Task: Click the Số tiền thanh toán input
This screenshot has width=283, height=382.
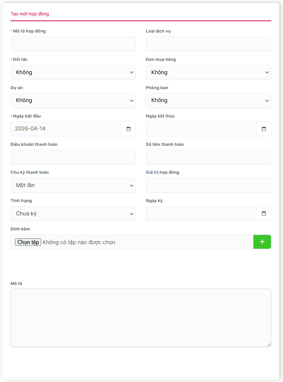Action: (x=208, y=157)
